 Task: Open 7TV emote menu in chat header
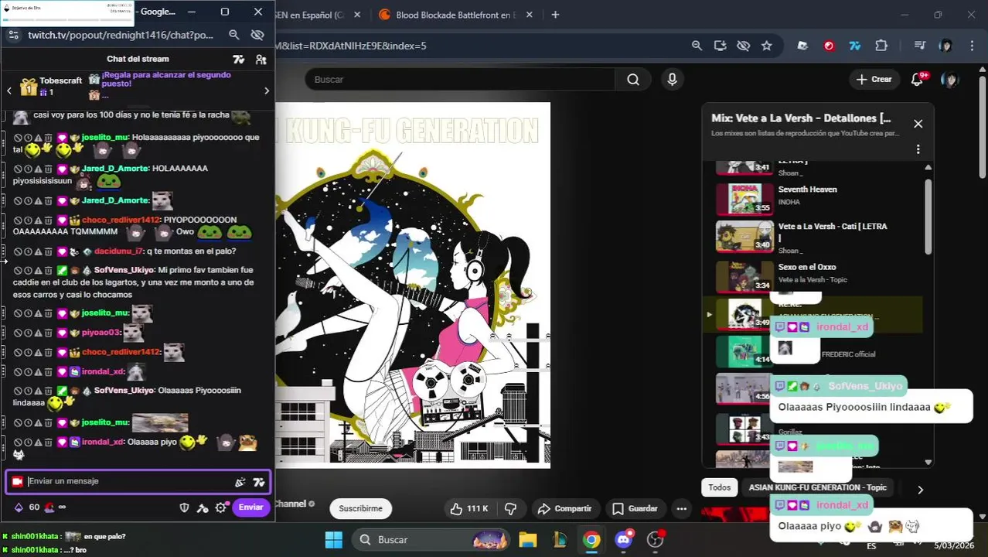pos(239,59)
